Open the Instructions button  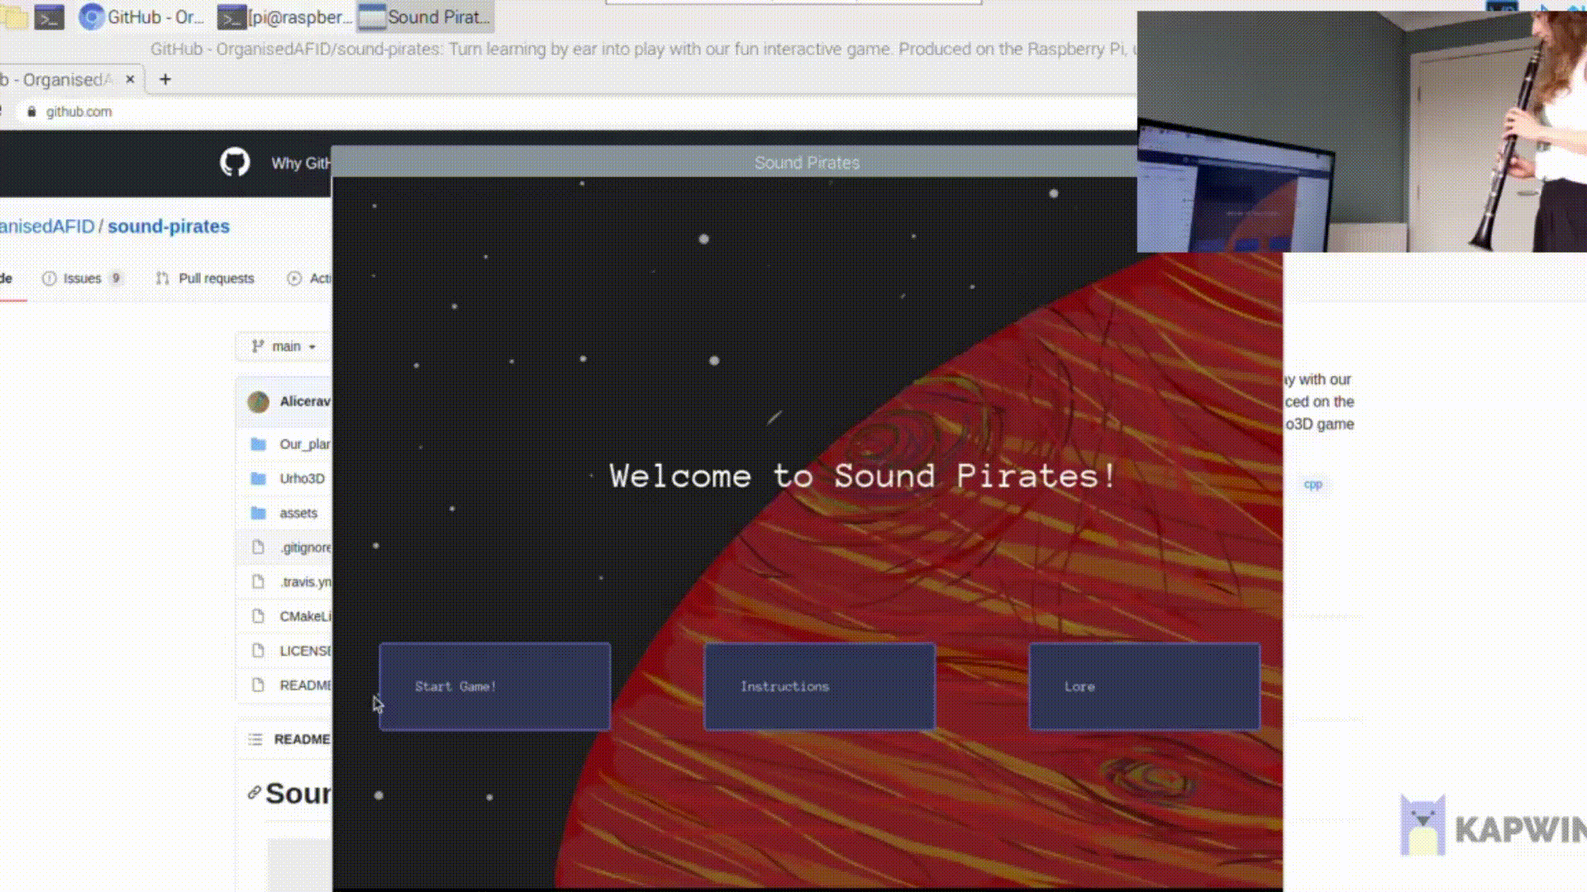(818, 686)
